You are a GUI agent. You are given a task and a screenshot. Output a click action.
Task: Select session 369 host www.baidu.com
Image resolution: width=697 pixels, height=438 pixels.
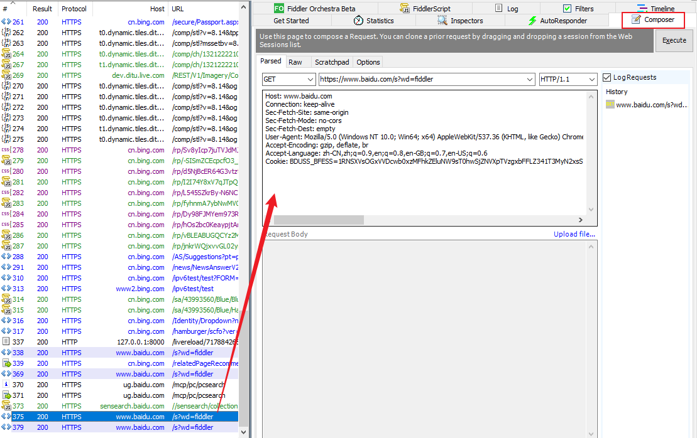coord(140,373)
